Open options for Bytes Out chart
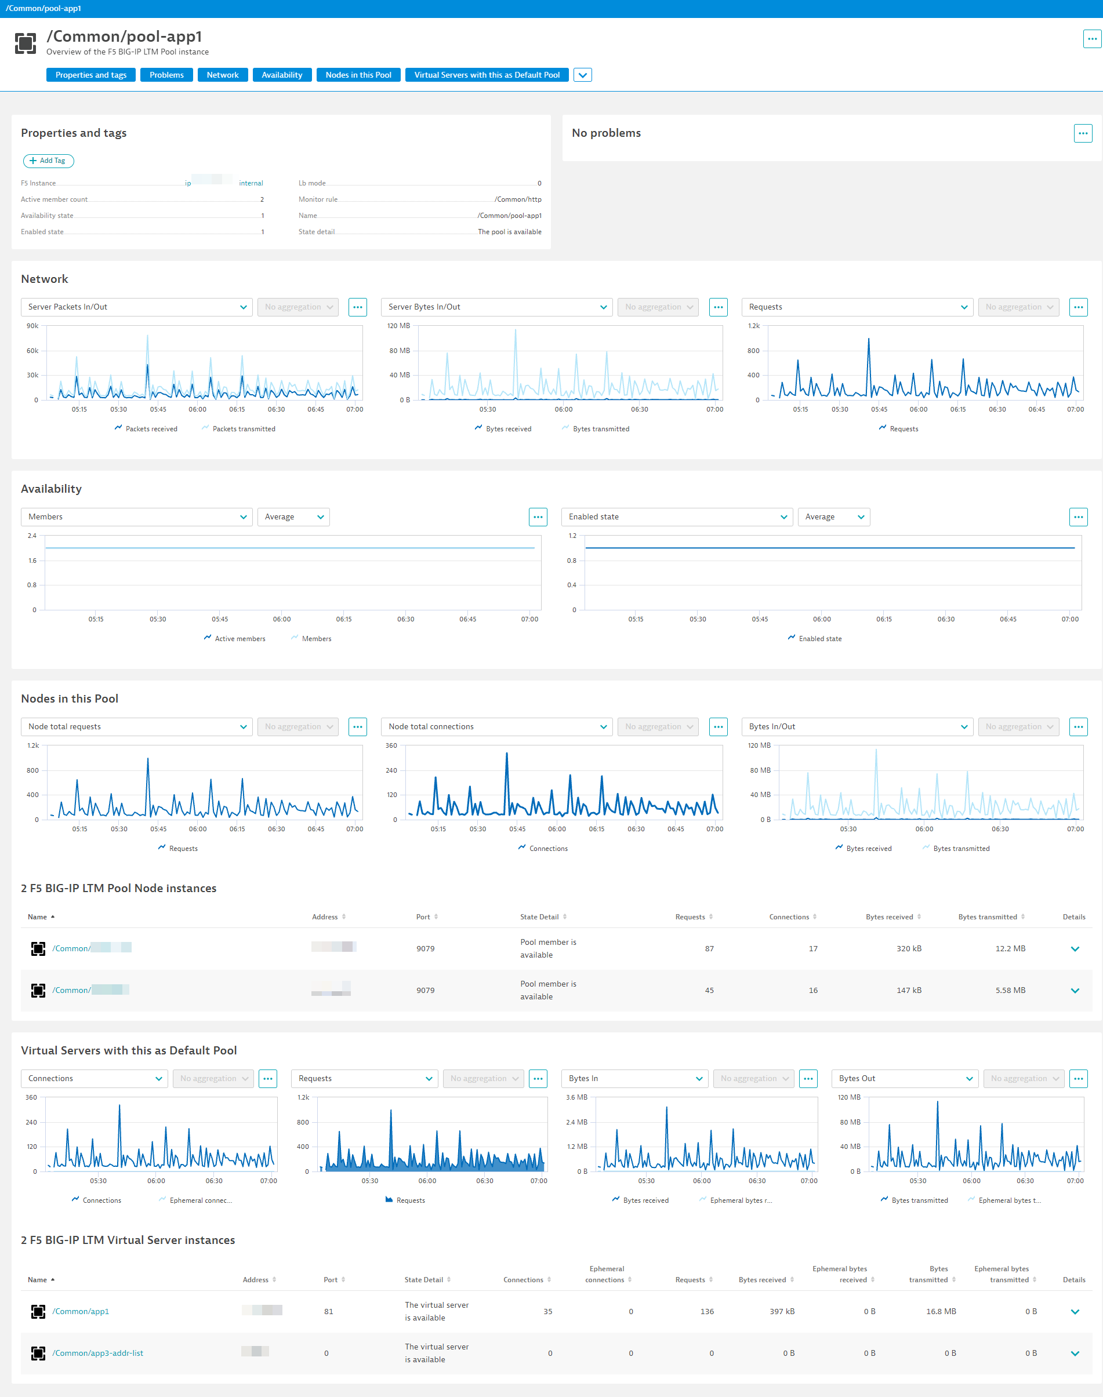 coord(1079,1079)
